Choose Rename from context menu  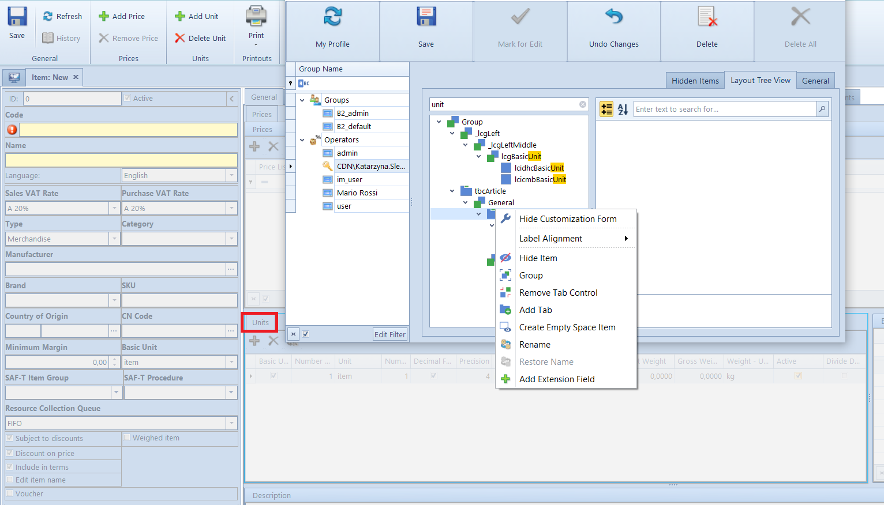[x=567, y=345]
